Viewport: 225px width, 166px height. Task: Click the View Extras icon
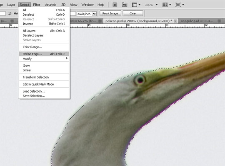point(135,5)
